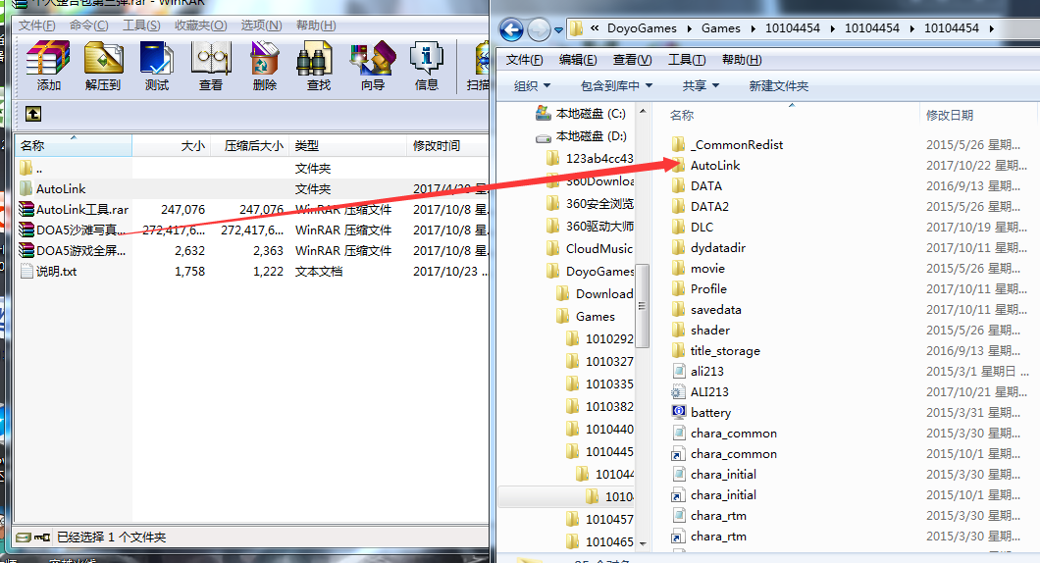The image size is (1040, 563).
Task: Open WinRAR 收藏夹(O) menu
Action: pos(201,26)
